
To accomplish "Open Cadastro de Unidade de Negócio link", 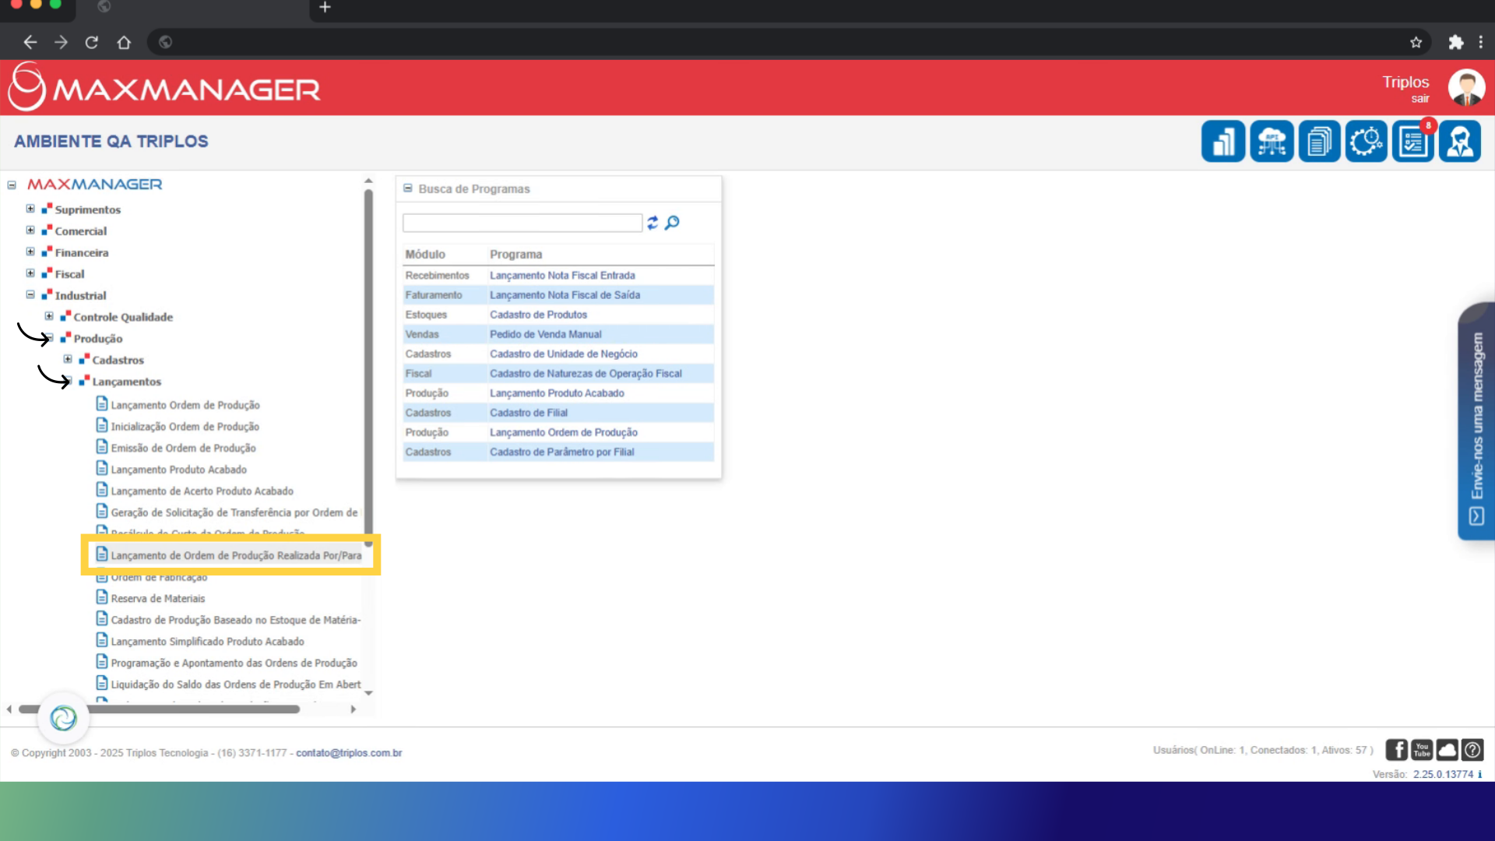I will coord(563,354).
